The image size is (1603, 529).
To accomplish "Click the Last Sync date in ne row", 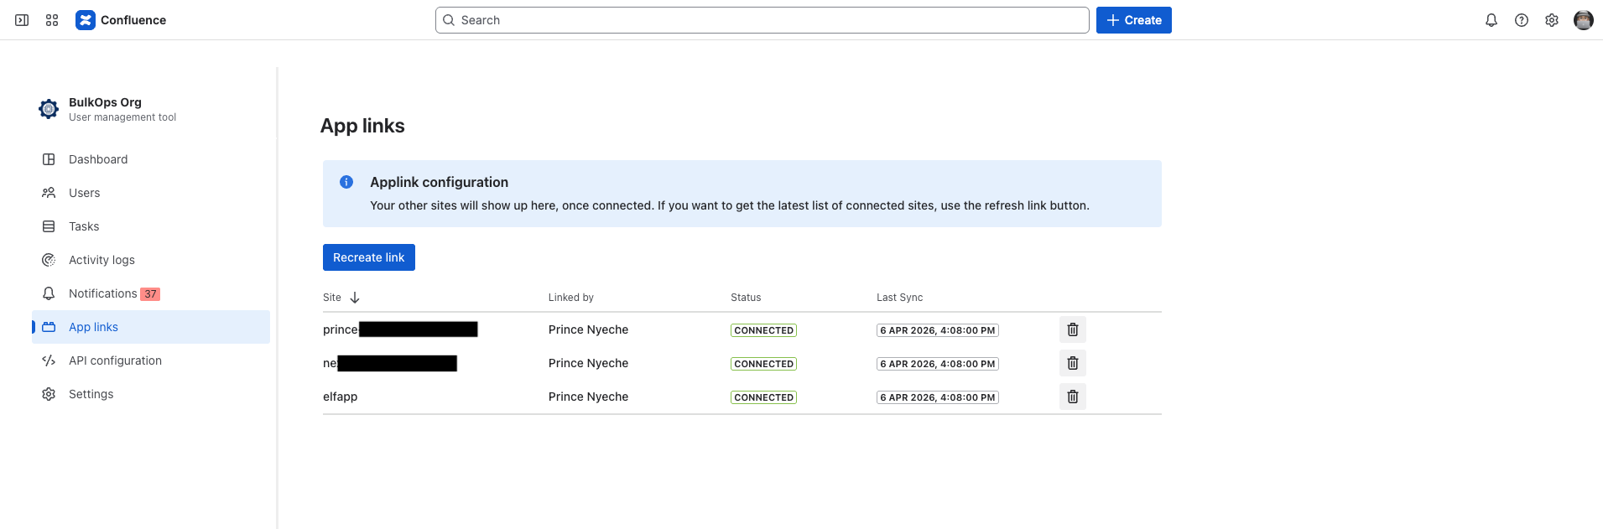I will tap(937, 364).
